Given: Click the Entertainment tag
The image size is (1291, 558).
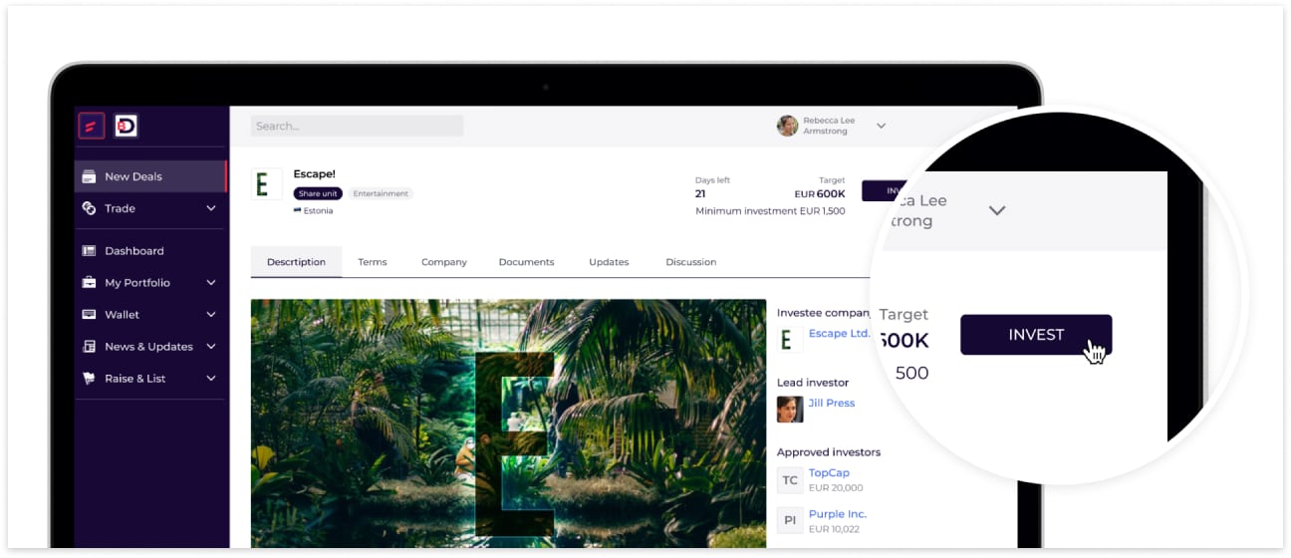Looking at the screenshot, I should pyautogui.click(x=381, y=193).
